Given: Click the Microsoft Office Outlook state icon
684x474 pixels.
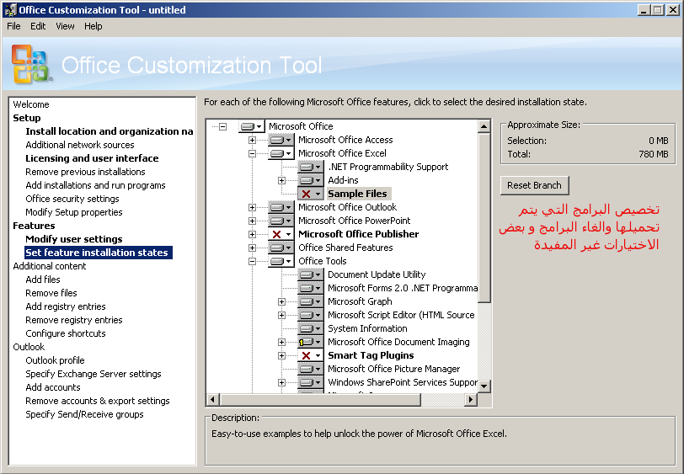Looking at the screenshot, I should click(281, 208).
